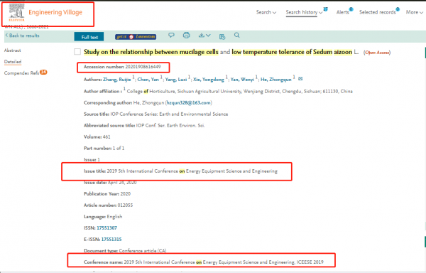Expand the Search dropdown menu

[x=266, y=12]
